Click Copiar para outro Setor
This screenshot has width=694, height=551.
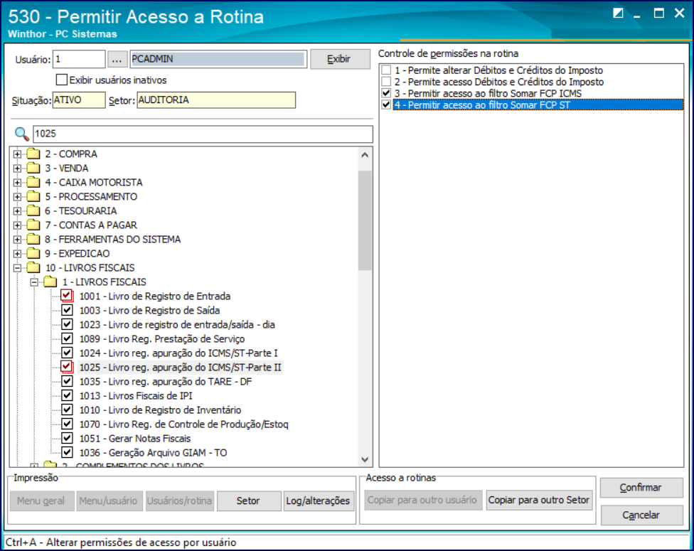(539, 500)
